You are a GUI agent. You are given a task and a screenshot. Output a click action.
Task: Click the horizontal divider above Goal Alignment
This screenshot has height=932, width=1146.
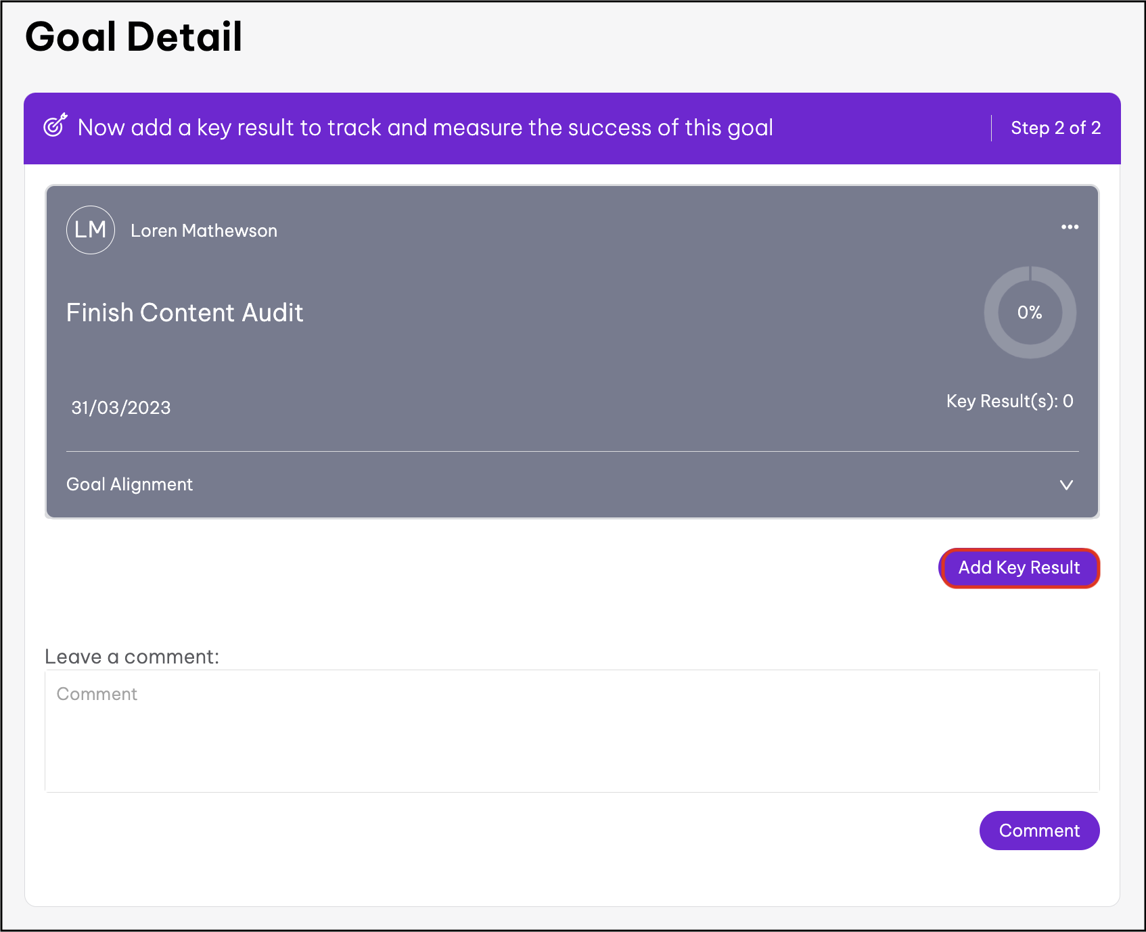coord(572,451)
